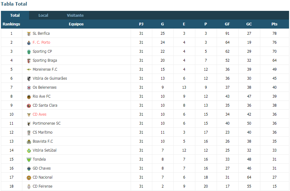The width and height of the screenshot is (290, 191).
Task: Switch to the Visitante tab
Action: [75, 16]
